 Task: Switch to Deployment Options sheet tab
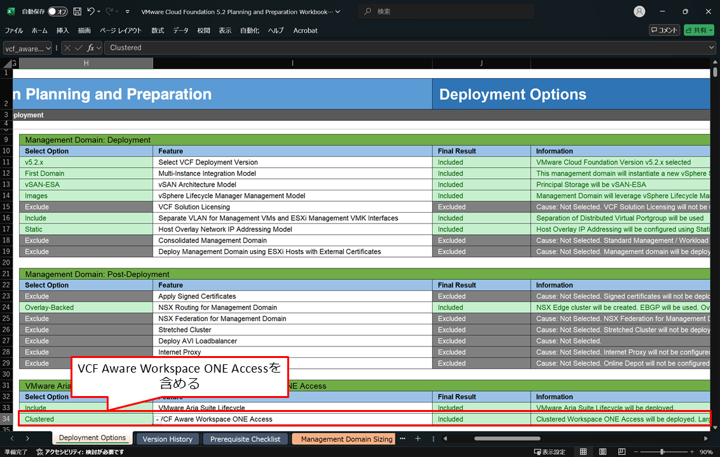click(92, 438)
